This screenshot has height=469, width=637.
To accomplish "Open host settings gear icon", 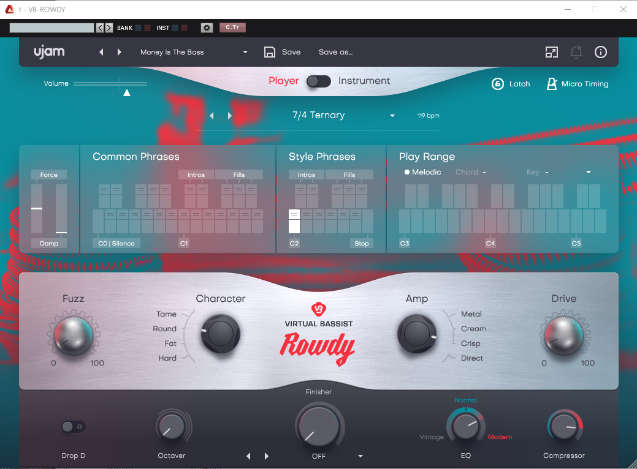I will pyautogui.click(x=207, y=28).
